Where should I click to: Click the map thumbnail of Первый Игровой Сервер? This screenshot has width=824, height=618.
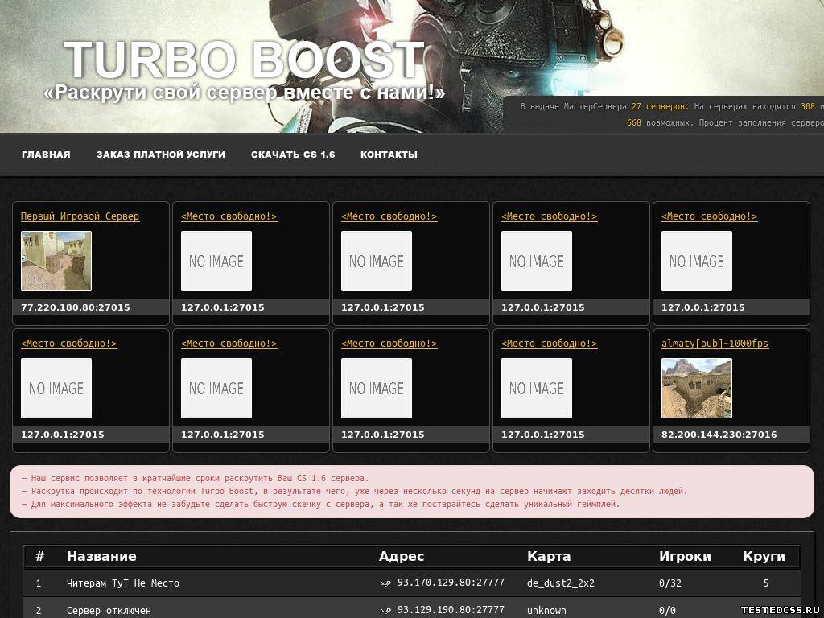tap(56, 262)
